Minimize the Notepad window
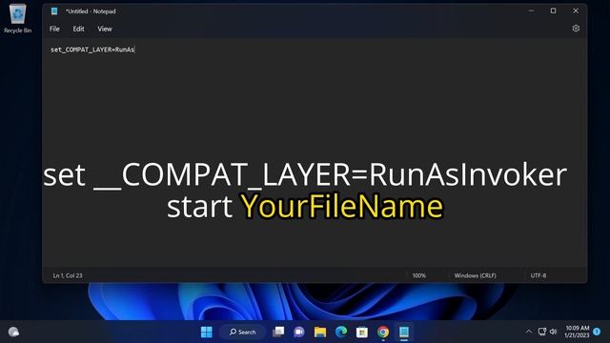The image size is (610, 343). pyautogui.click(x=532, y=10)
